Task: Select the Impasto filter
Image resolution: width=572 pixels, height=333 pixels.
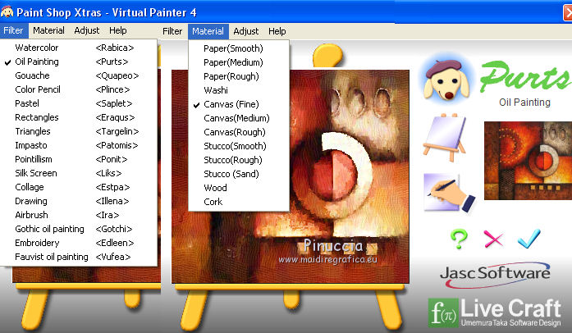Action: coord(79,145)
